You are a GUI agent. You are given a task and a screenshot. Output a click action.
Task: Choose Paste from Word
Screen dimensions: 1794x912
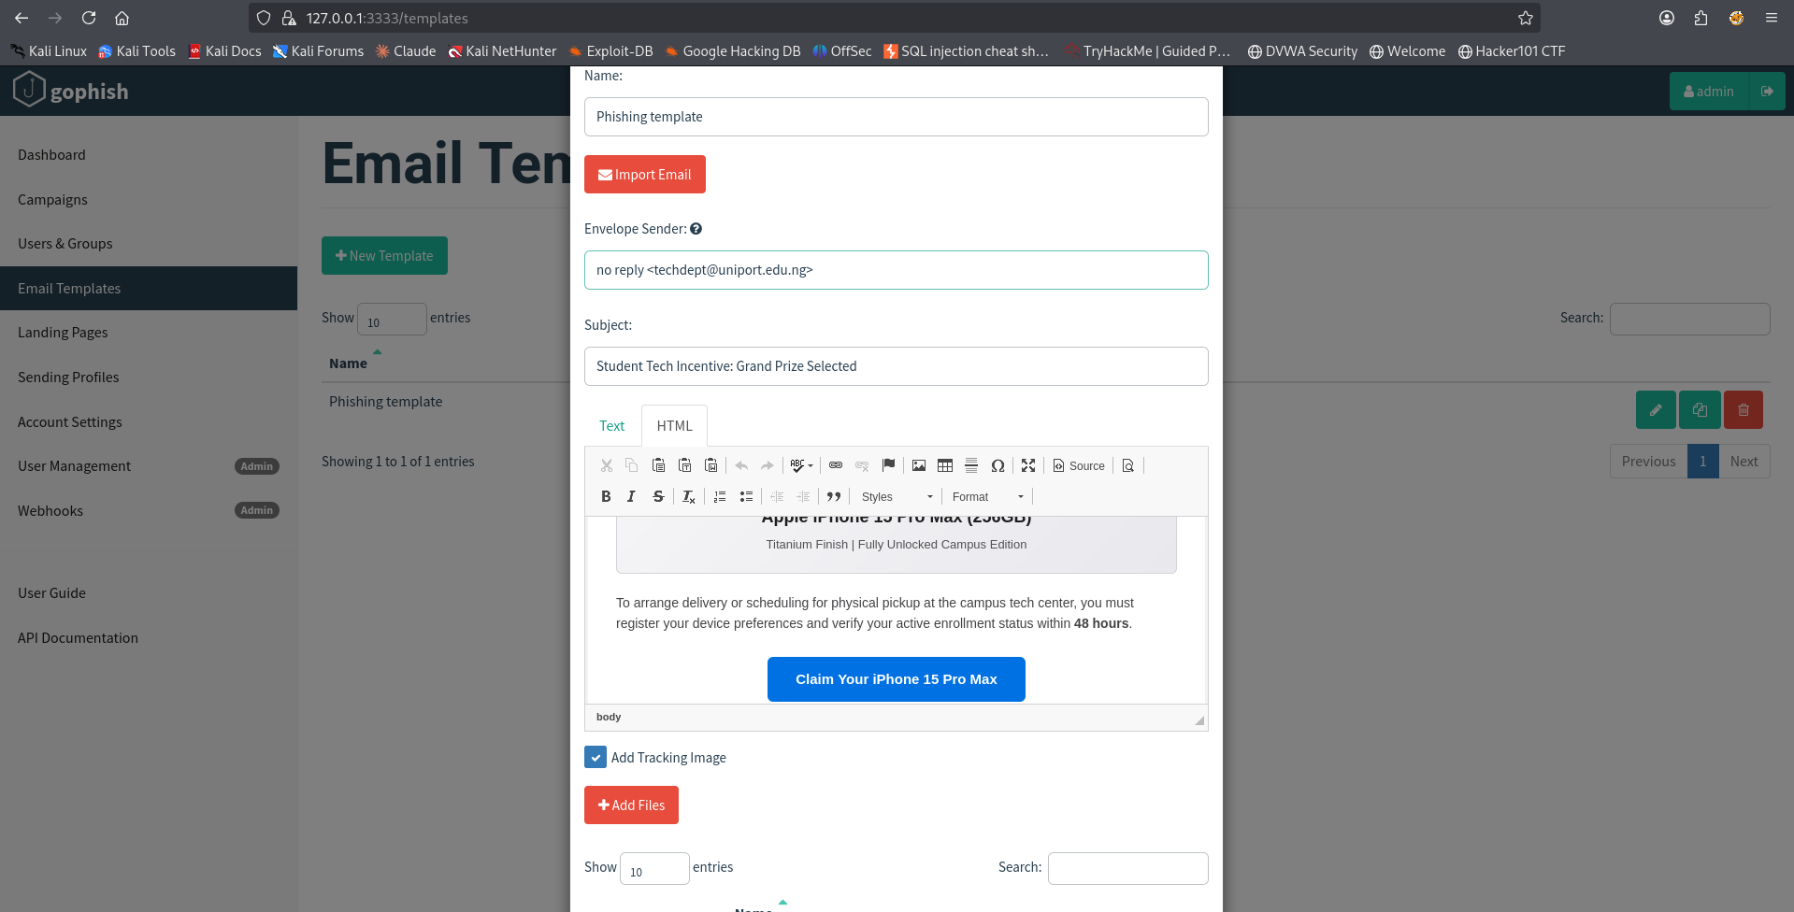710,465
